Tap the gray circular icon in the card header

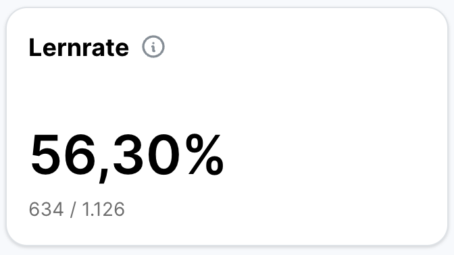pyautogui.click(x=153, y=47)
